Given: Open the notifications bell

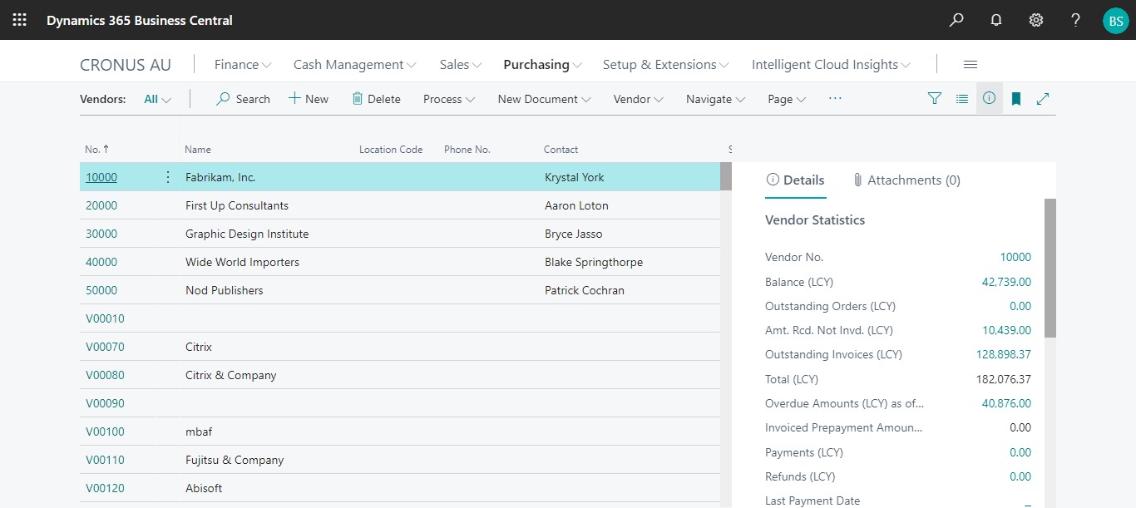Looking at the screenshot, I should [996, 20].
